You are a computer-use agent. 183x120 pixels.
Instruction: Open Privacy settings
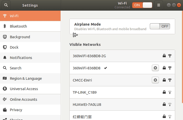click(x=30, y=110)
